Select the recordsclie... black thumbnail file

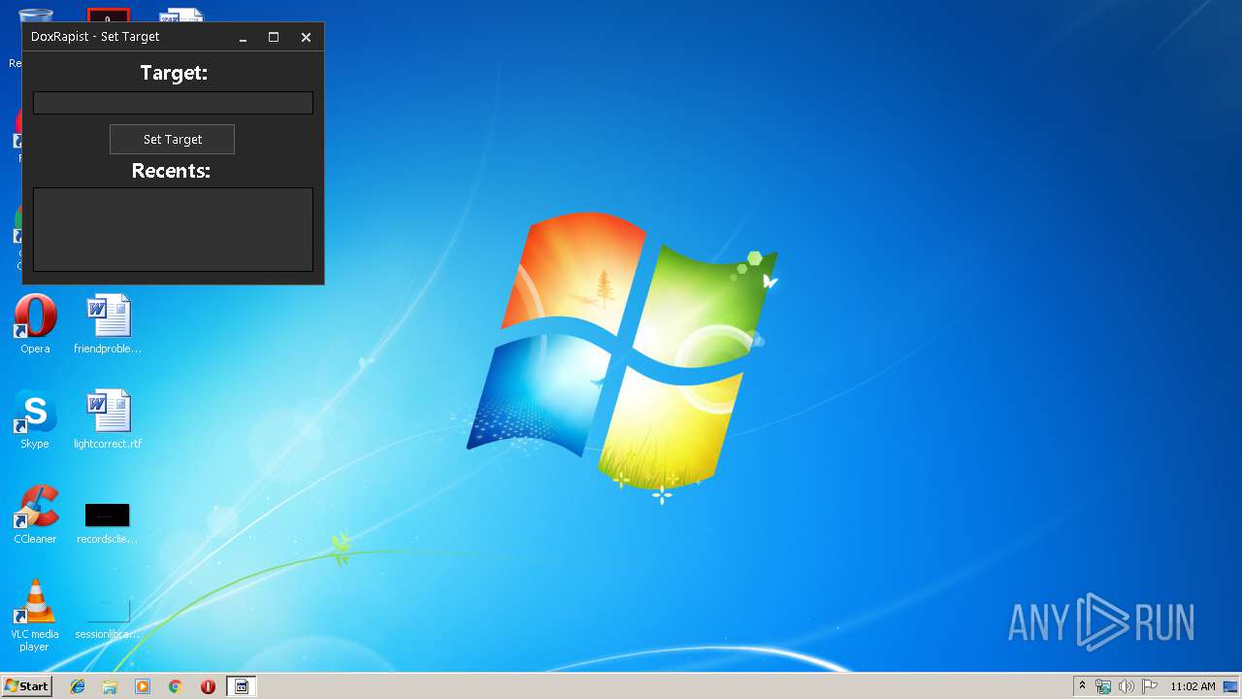[108, 522]
